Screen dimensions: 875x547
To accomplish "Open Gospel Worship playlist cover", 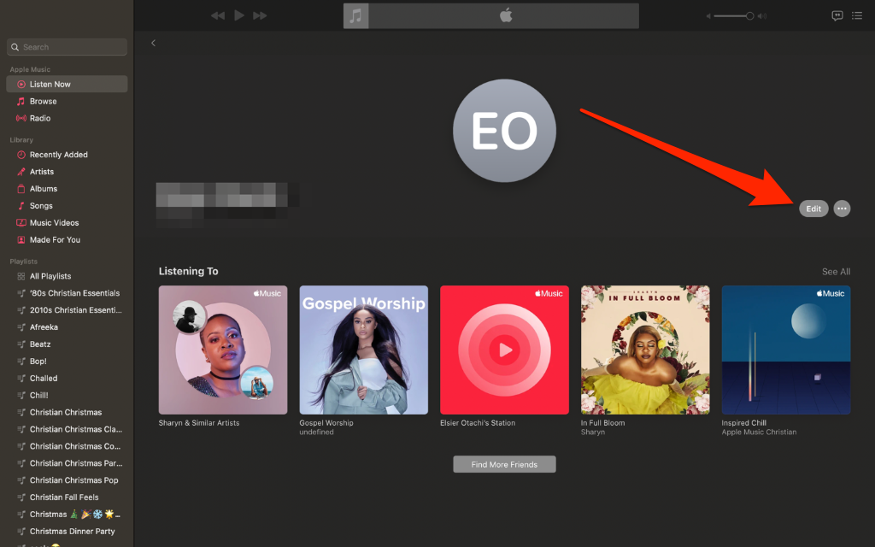I will coord(364,350).
